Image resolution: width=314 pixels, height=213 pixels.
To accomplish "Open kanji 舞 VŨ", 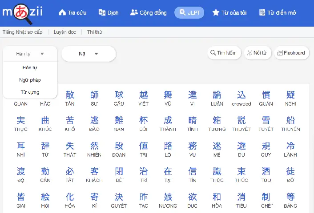I will click(168, 98).
